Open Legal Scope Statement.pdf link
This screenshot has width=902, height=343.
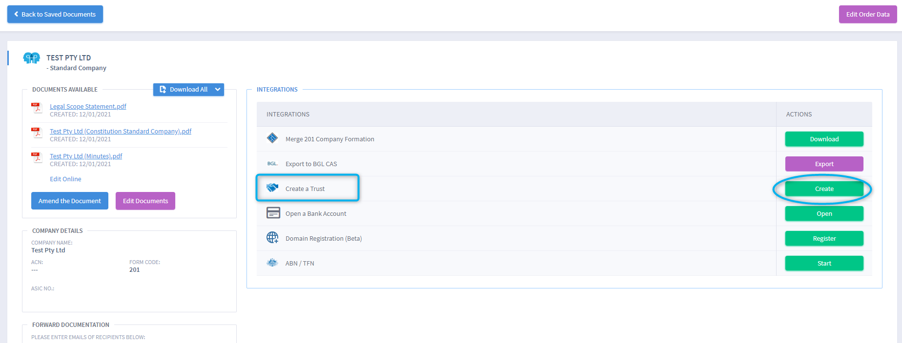(x=88, y=106)
